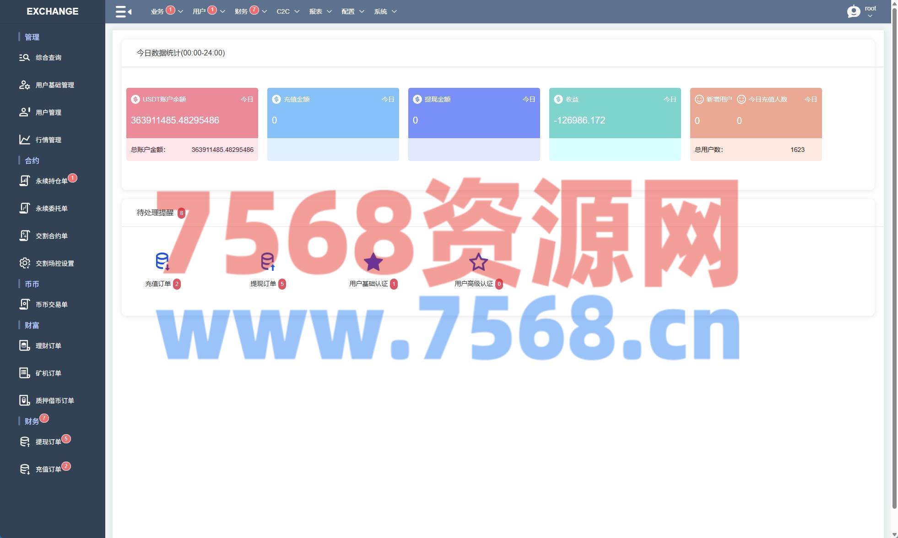Click the root user avatar icon
The height and width of the screenshot is (538, 898).
(x=853, y=11)
